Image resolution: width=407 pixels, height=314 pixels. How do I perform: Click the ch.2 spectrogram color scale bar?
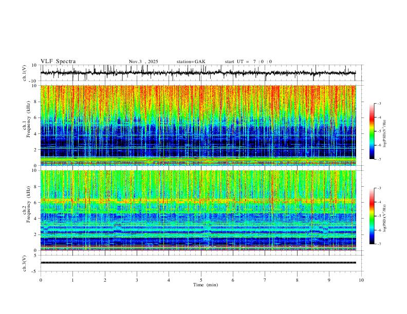[372, 216]
